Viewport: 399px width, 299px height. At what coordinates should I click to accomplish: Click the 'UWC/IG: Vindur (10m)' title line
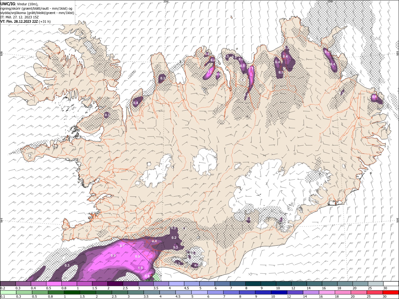(19, 4)
